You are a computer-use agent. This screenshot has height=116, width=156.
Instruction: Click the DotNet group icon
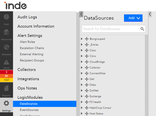point(87,90)
